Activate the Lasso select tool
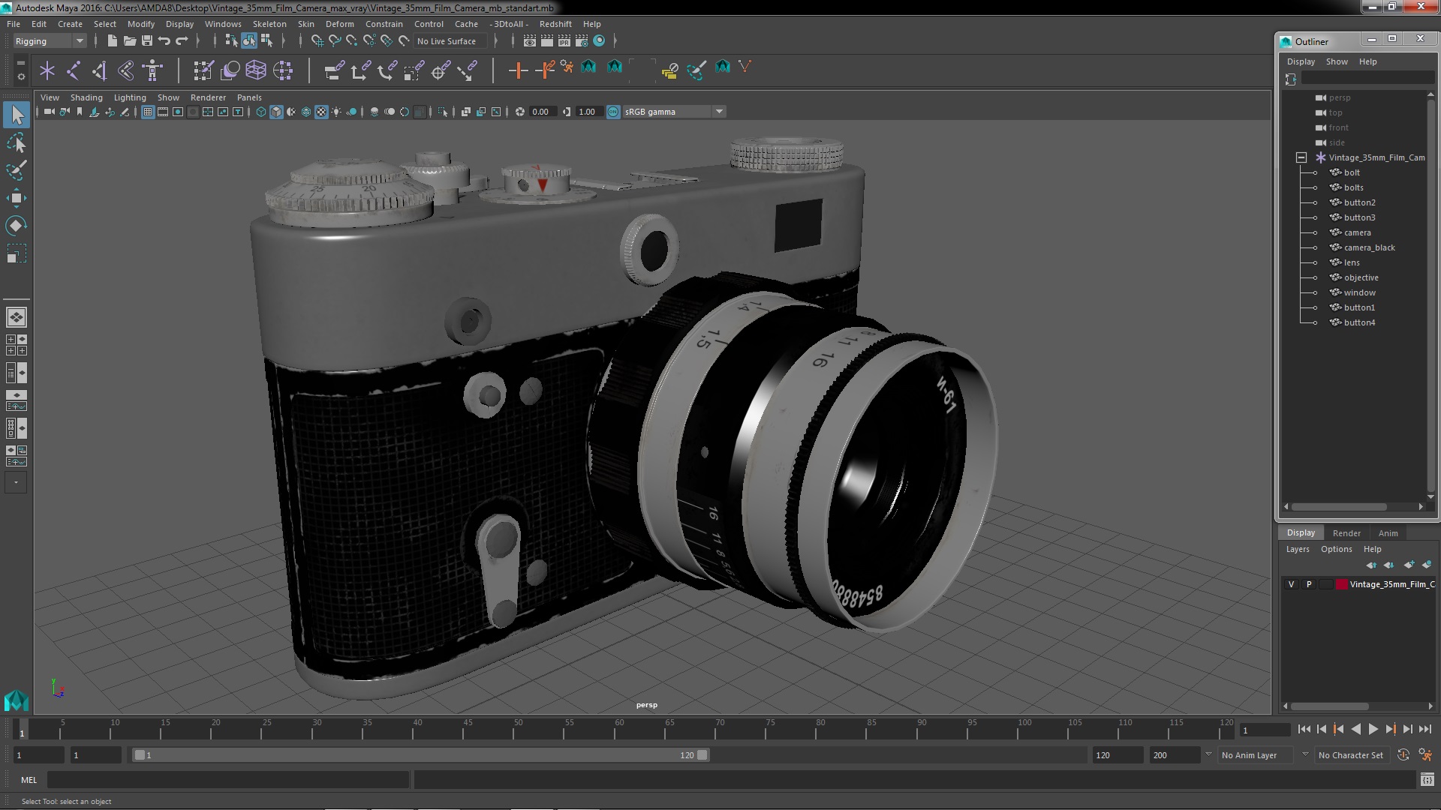Viewport: 1441px width, 810px height. [17, 142]
